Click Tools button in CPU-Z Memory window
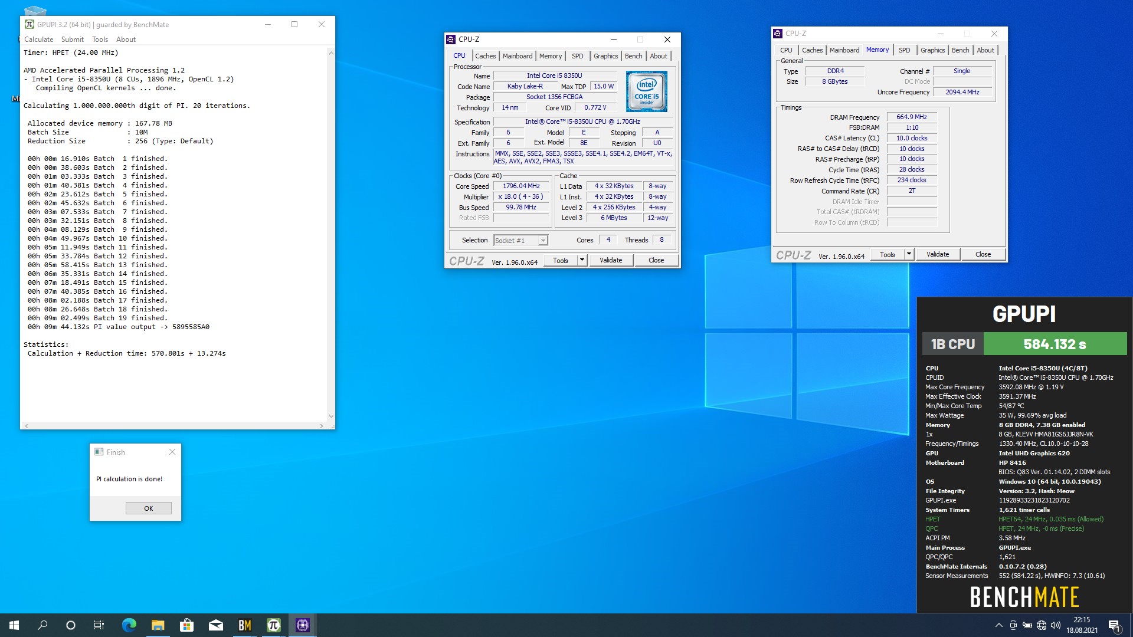Screen dimensions: 1133x637 (x=888, y=254)
